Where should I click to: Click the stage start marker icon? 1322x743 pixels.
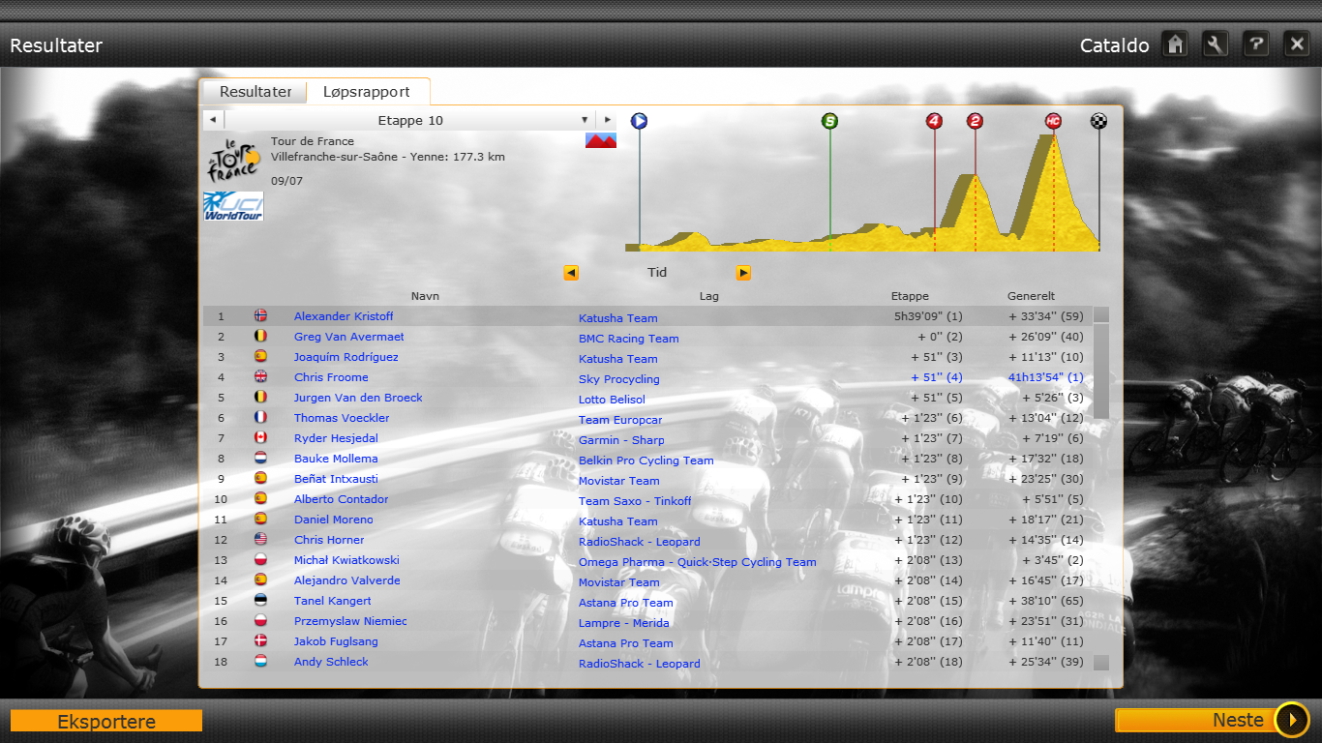pos(639,121)
